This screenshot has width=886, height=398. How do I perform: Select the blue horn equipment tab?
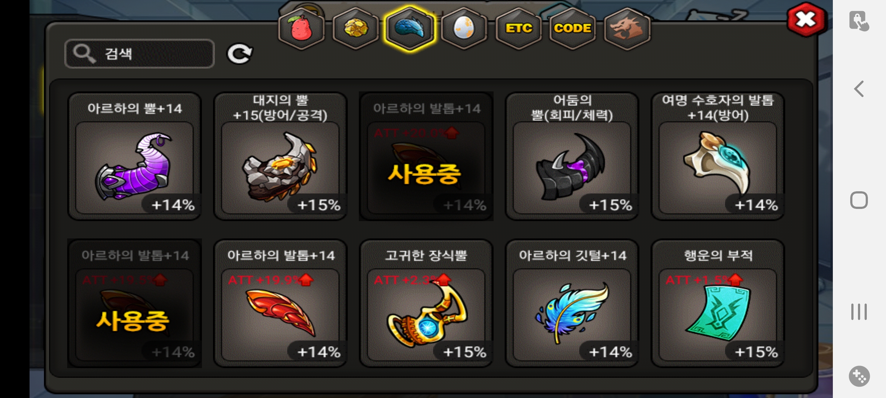pyautogui.click(x=409, y=29)
